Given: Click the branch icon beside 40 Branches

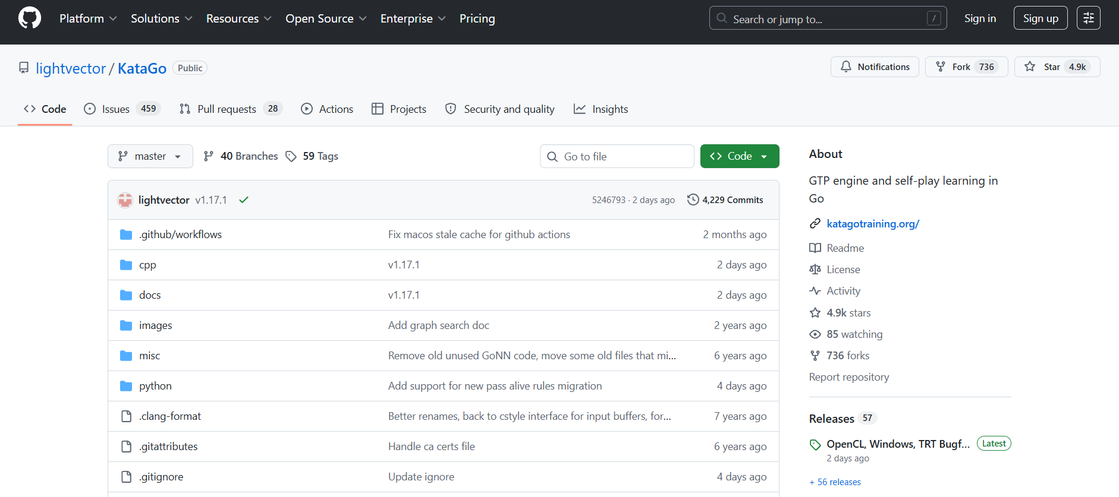Looking at the screenshot, I should click(x=208, y=156).
